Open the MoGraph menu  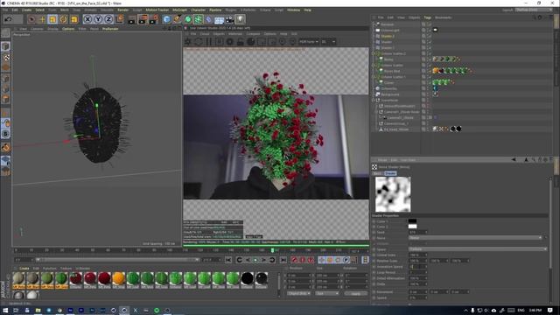[x=179, y=10]
